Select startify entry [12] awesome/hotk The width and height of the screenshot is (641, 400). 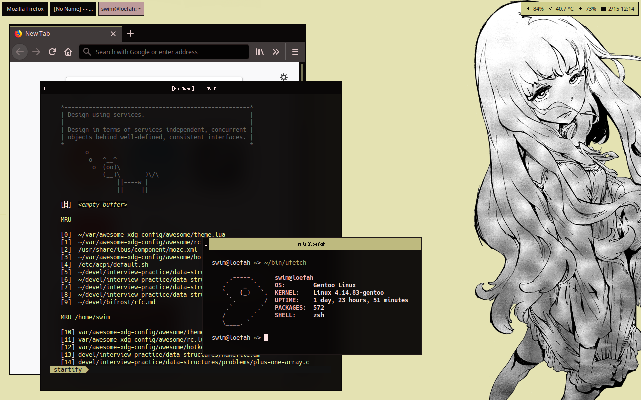[131, 347]
